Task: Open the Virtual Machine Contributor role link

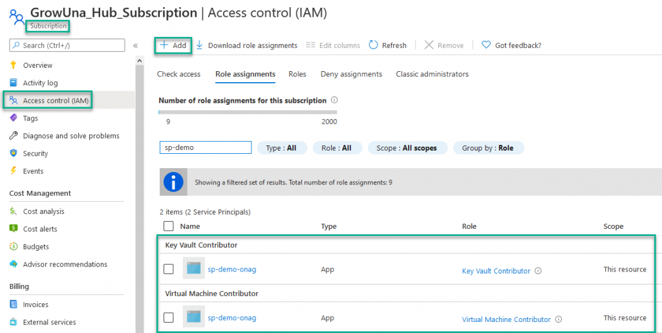Action: point(506,319)
